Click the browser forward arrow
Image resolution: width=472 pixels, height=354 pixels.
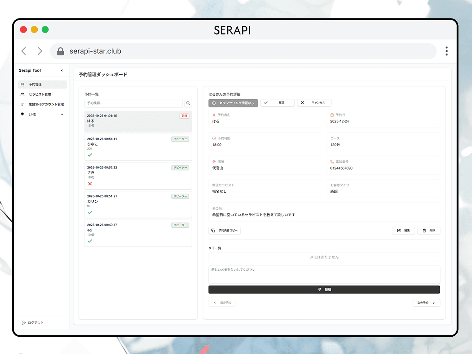click(x=40, y=51)
